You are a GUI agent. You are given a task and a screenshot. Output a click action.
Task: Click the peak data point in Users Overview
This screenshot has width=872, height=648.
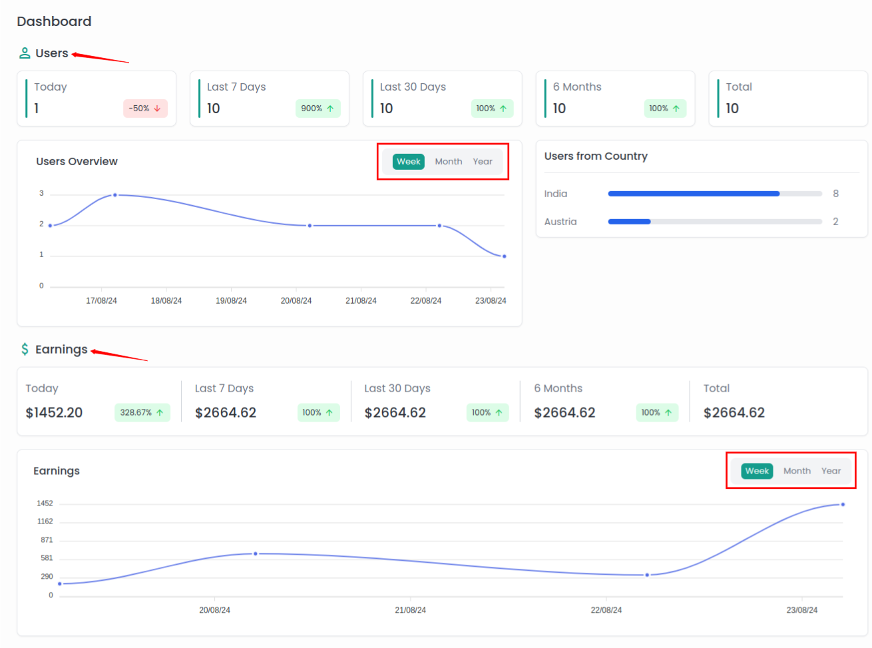click(115, 195)
